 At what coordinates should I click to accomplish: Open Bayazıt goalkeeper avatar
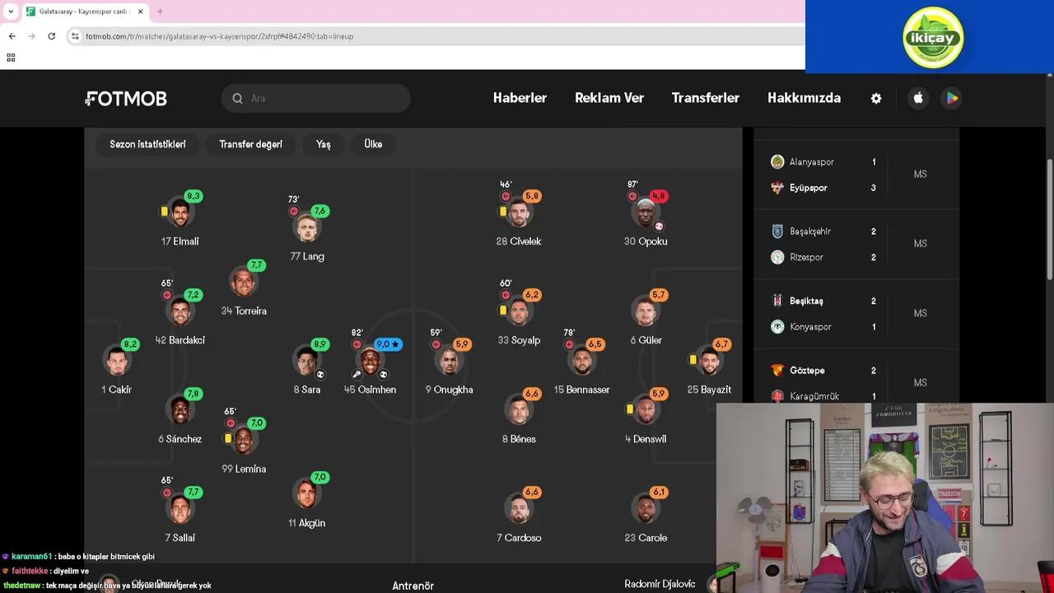(710, 362)
